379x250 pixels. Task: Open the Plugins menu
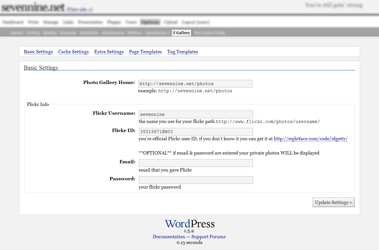pos(114,22)
